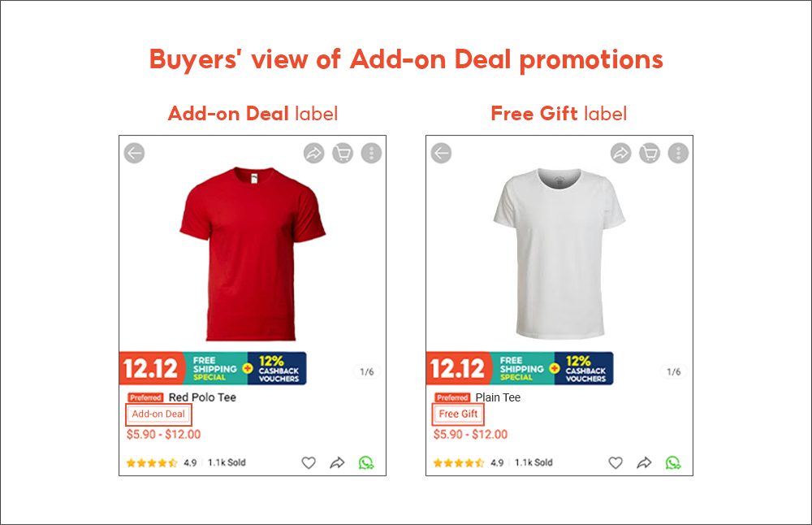Toggle the wishlist heart for the Red Polo Tee
The image size is (812, 525).
[x=308, y=462]
